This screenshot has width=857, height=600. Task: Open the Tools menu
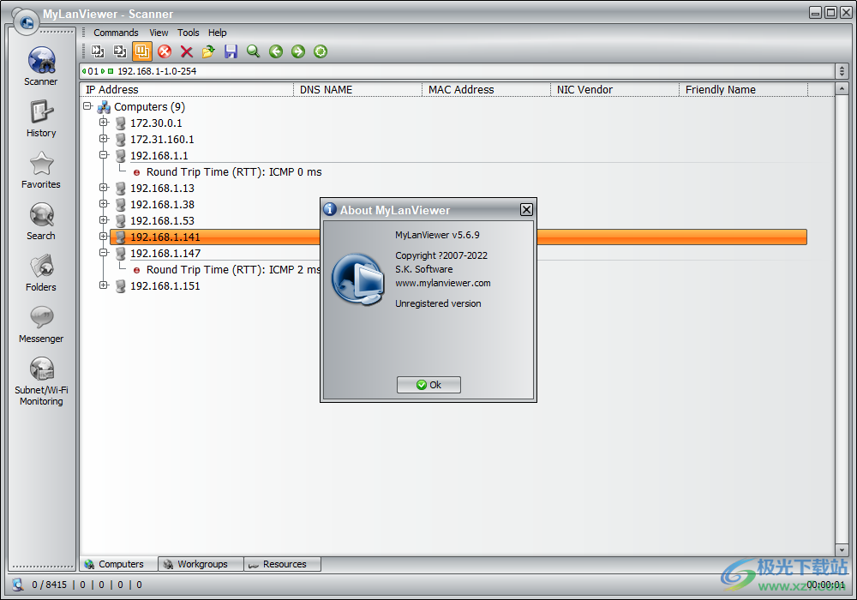coord(188,33)
